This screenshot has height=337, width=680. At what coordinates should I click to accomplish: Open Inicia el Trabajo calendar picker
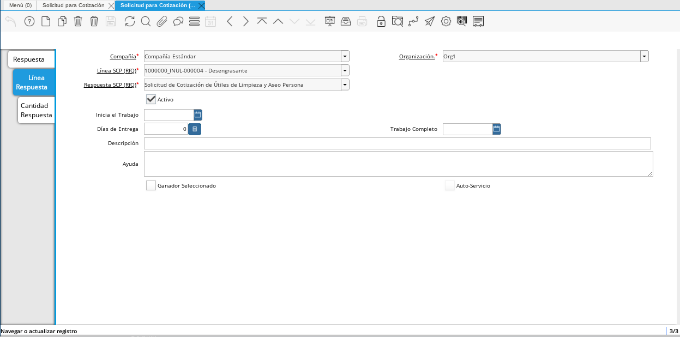pyautogui.click(x=198, y=115)
